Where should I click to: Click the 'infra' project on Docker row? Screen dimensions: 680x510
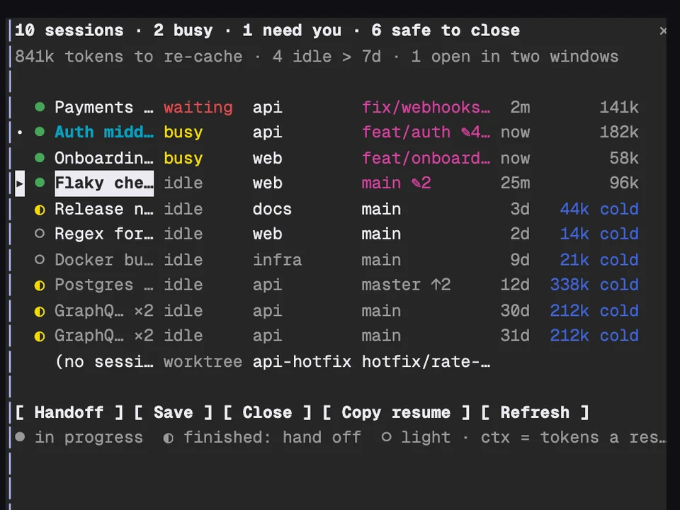pos(277,260)
